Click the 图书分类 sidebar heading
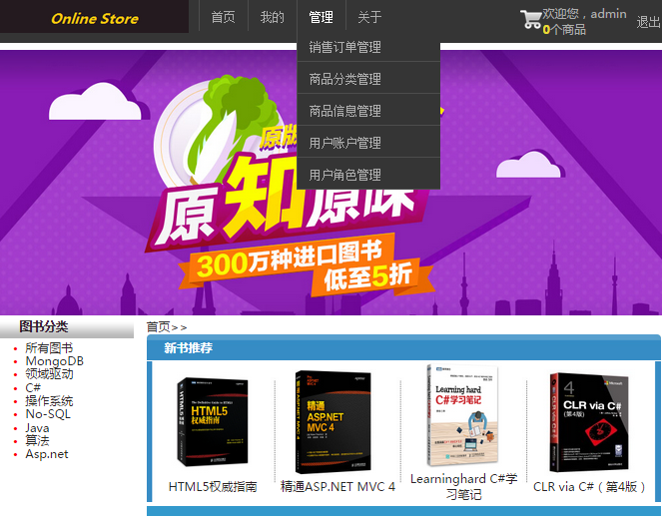Viewport: 662px width, 520px height. (44, 326)
